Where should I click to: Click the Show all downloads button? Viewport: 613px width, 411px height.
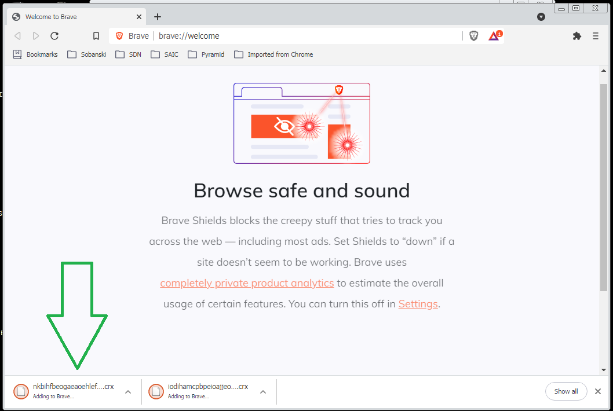point(566,391)
